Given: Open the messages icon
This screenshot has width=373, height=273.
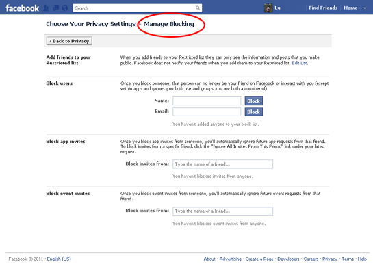Looking at the screenshot, I should (x=55, y=8).
